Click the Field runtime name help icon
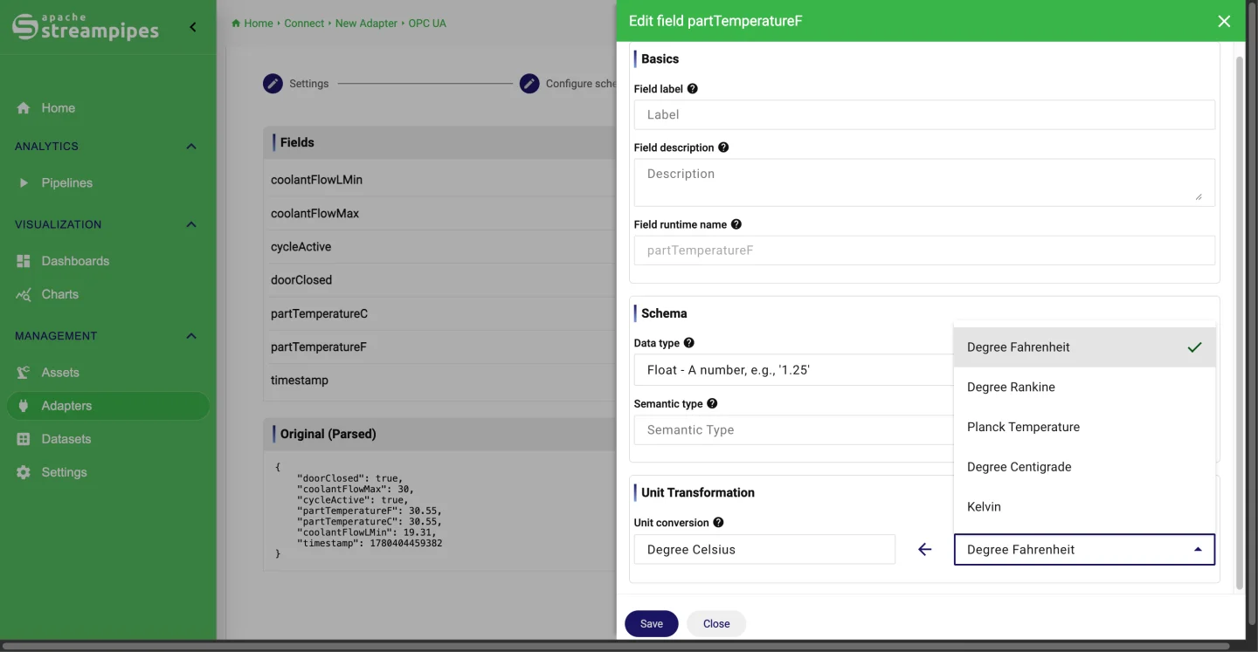Screen dimensions: 1258x652 (736, 224)
